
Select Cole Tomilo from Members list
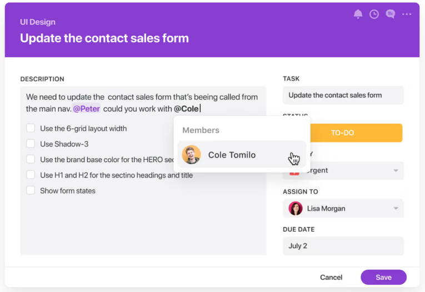[242, 155]
